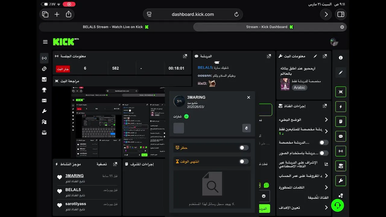The image size is (386, 217).
Task: Open the Safari share button
Action: click(68, 14)
